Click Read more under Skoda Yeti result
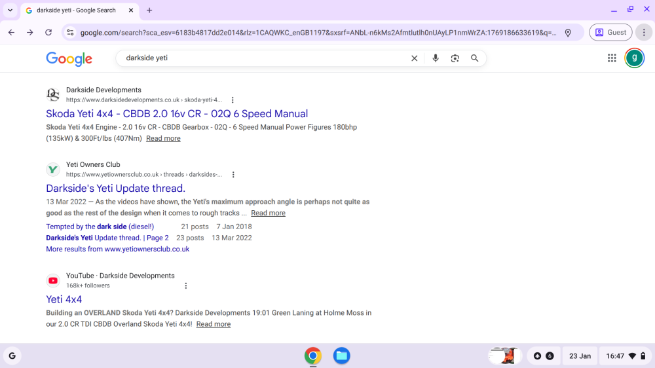655x368 pixels. 163,138
